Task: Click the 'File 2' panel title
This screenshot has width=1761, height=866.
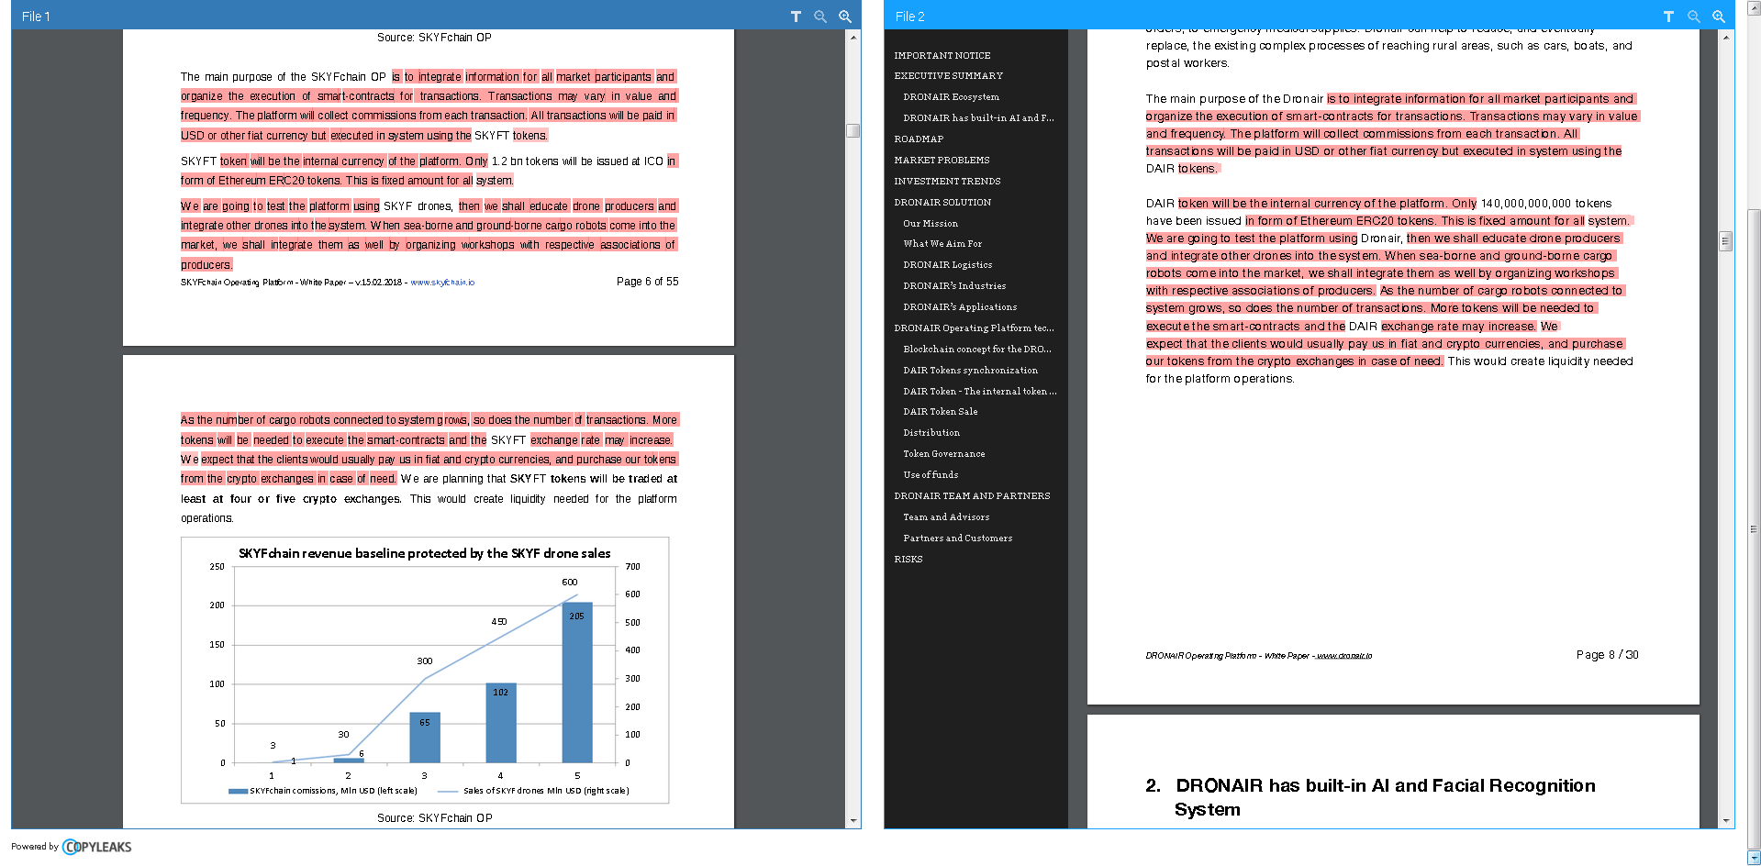Action: click(909, 17)
